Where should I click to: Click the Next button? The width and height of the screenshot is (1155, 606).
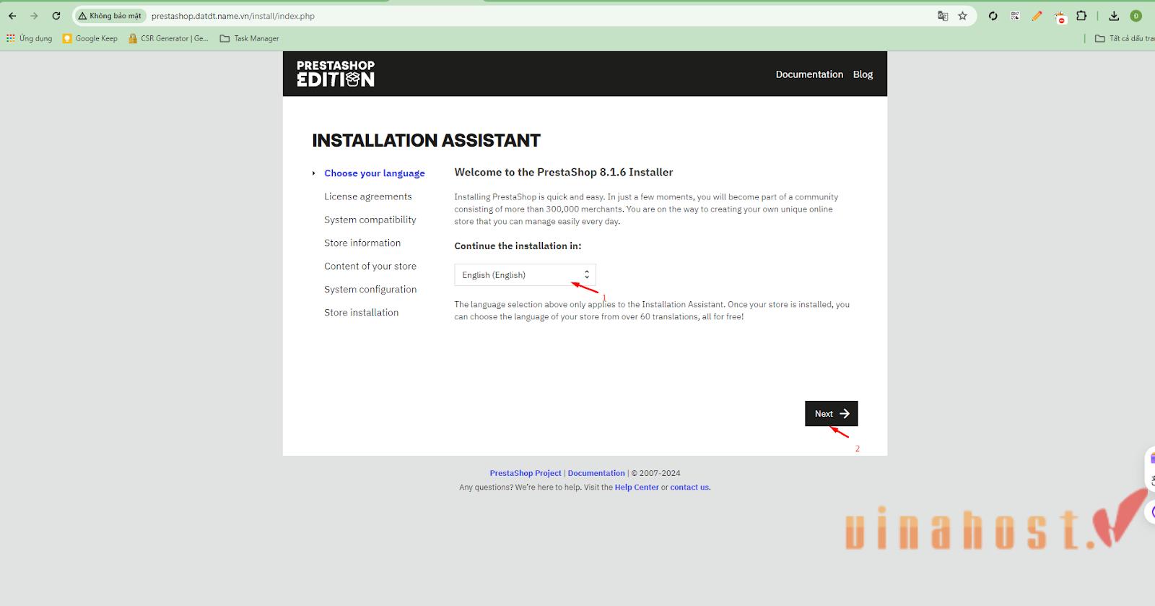(x=832, y=414)
